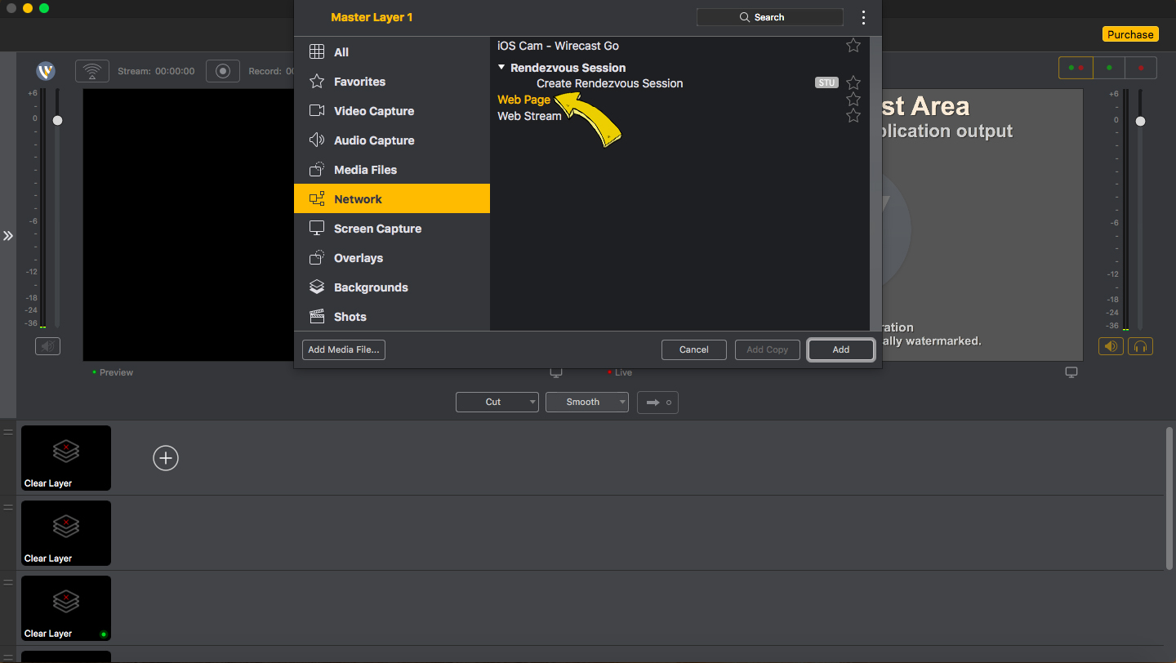Select the live-only layout button
The height and width of the screenshot is (663, 1176).
tap(1141, 68)
